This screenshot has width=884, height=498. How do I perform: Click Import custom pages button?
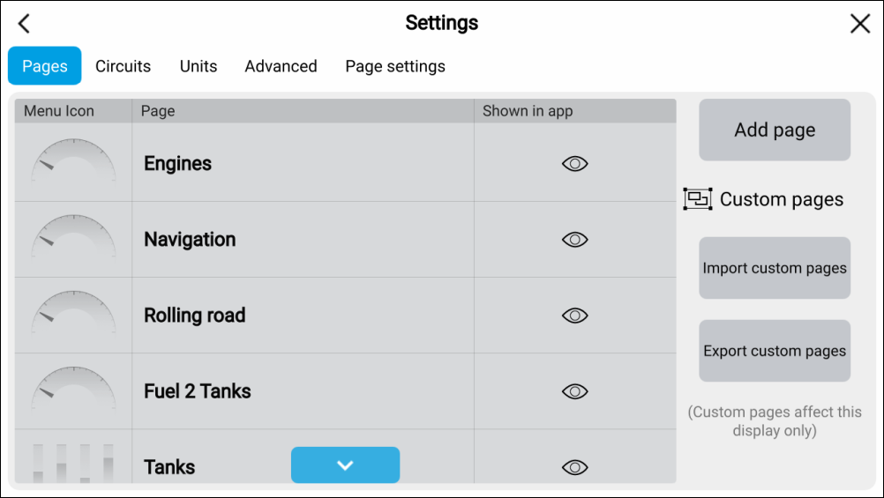coord(775,268)
